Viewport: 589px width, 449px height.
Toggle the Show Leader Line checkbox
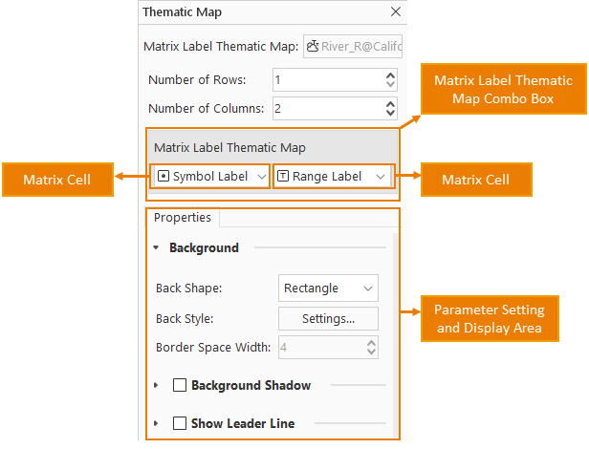click(x=179, y=423)
